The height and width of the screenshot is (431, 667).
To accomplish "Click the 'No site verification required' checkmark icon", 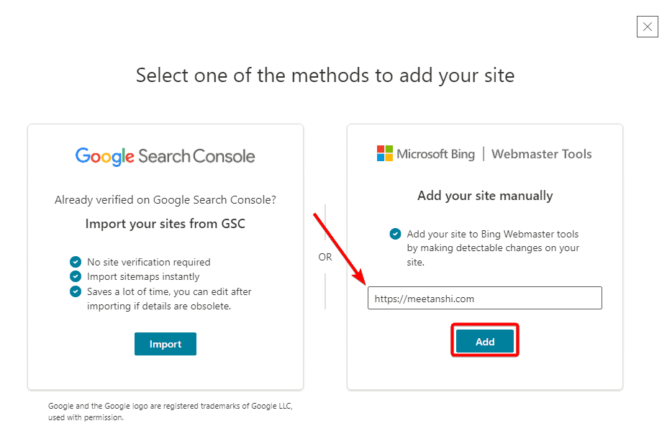I will point(76,262).
